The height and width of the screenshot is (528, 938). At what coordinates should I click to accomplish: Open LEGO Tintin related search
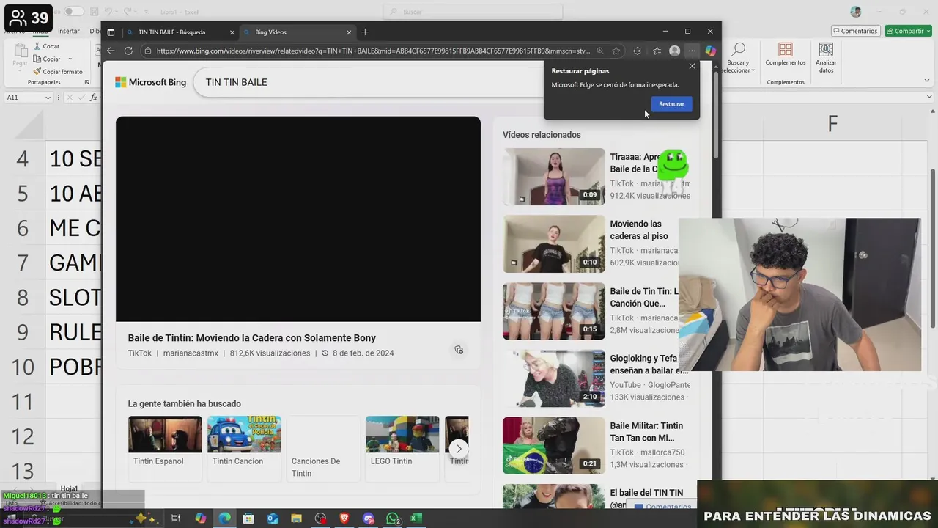402,447
